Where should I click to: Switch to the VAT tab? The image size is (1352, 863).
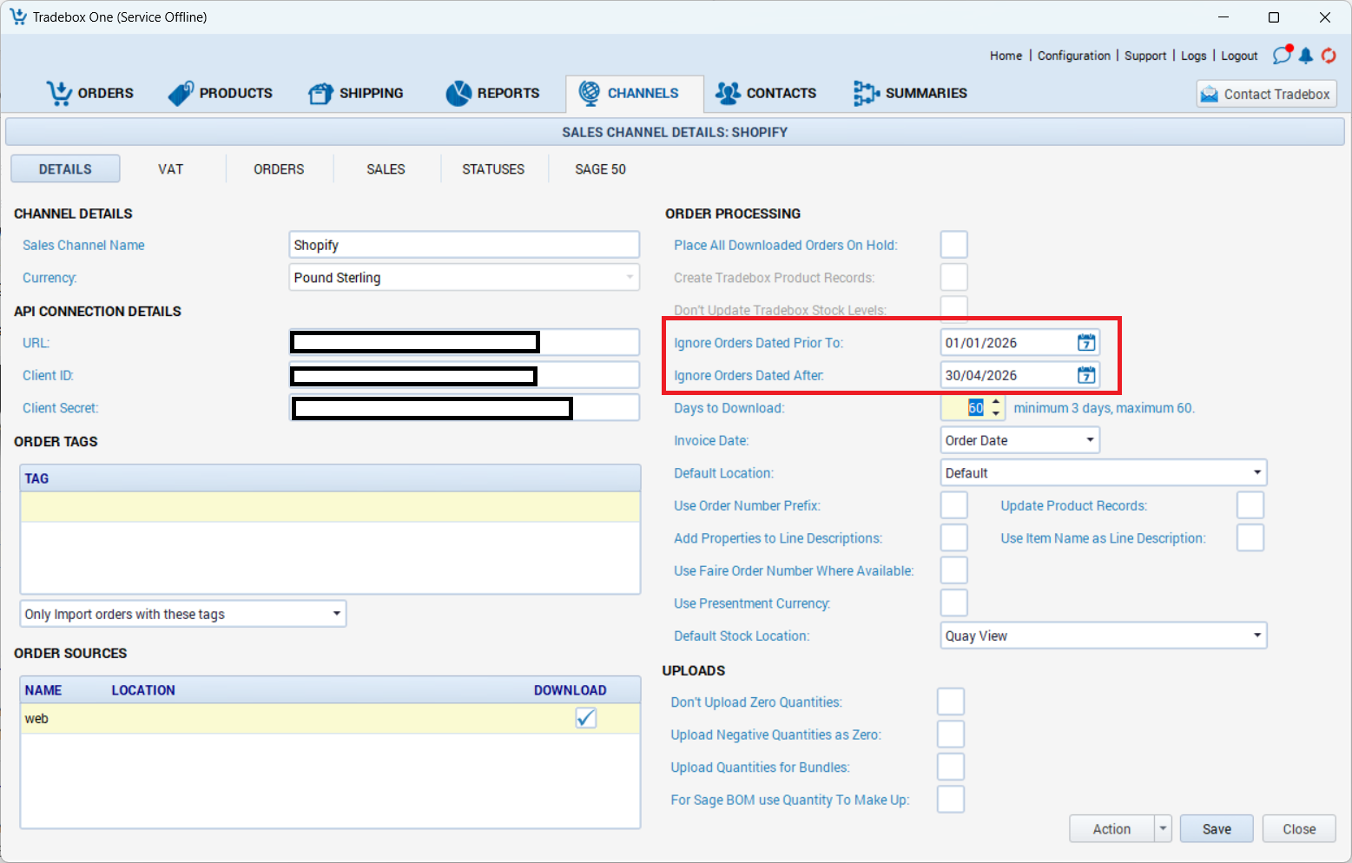(x=170, y=169)
